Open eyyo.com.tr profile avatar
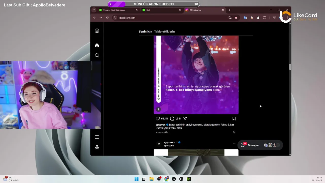325x183 pixels. tap(159, 144)
